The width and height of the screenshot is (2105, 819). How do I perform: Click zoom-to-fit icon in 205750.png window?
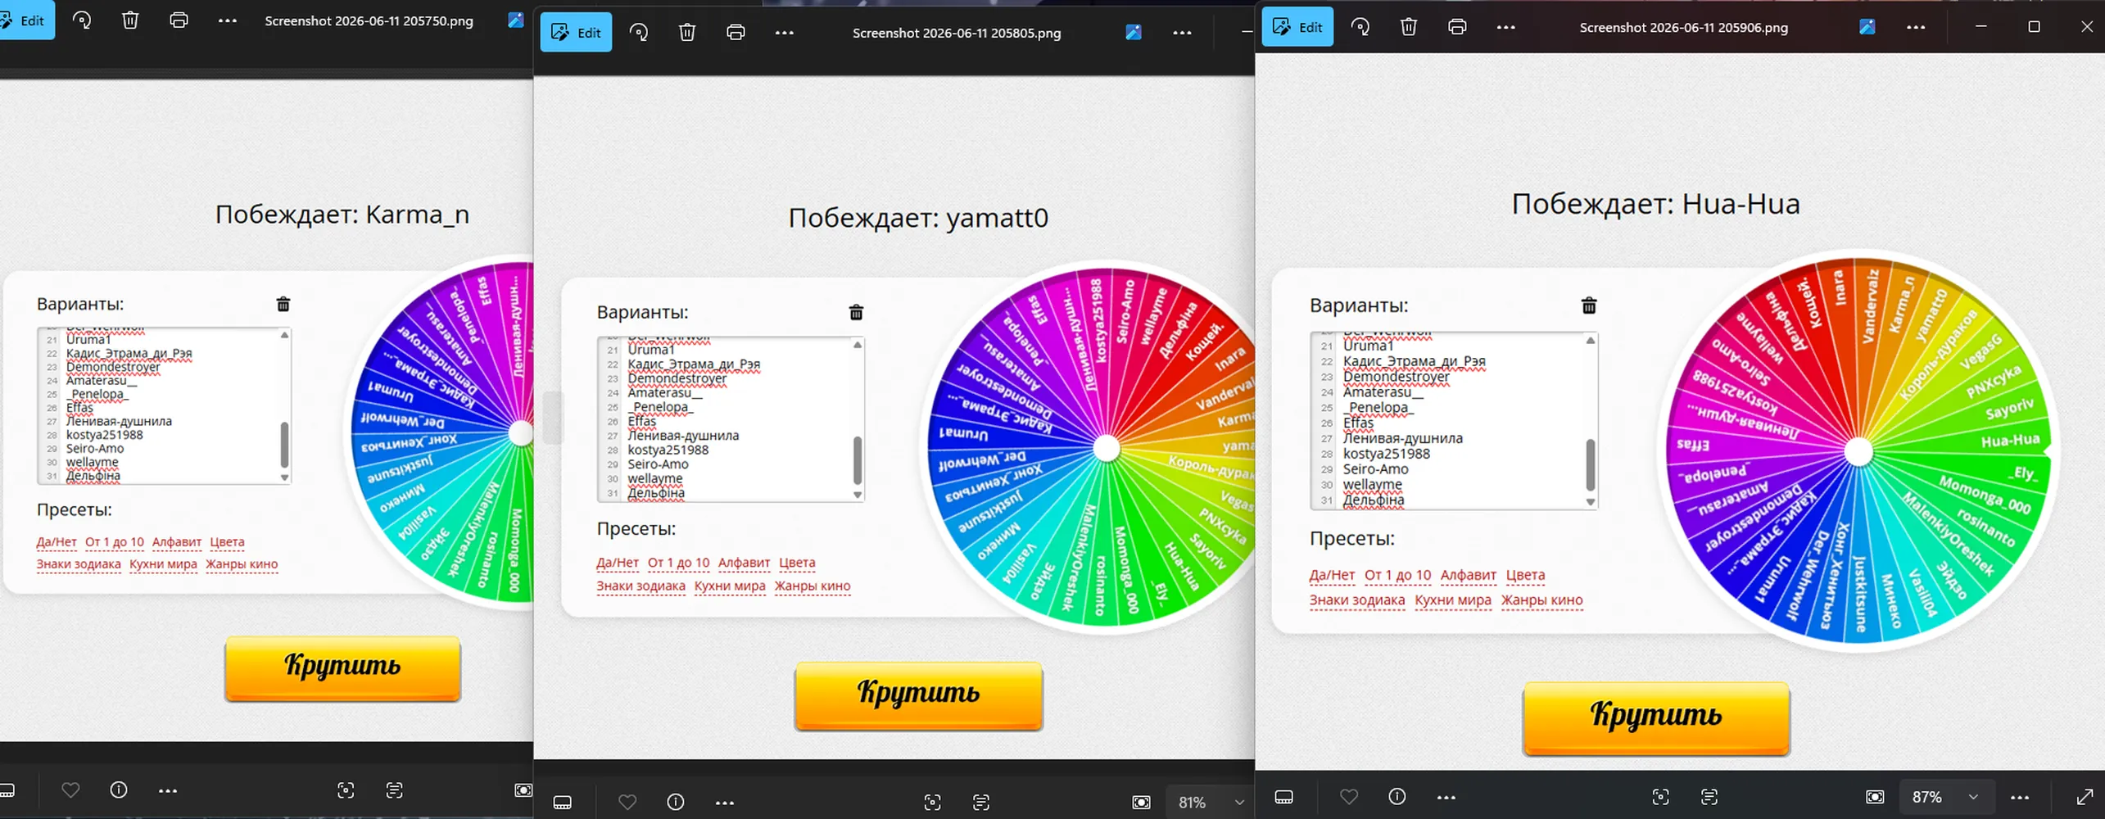[x=523, y=790]
